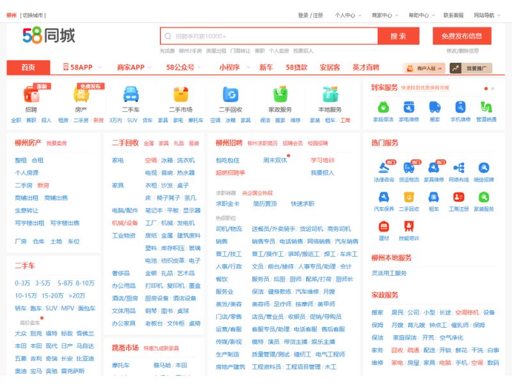Open the 我要卖房 link
Screen dimensions: 512x384
tap(56, 143)
